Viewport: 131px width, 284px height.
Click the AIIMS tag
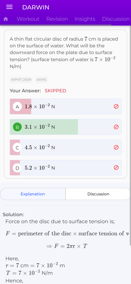pyautogui.click(x=42, y=80)
